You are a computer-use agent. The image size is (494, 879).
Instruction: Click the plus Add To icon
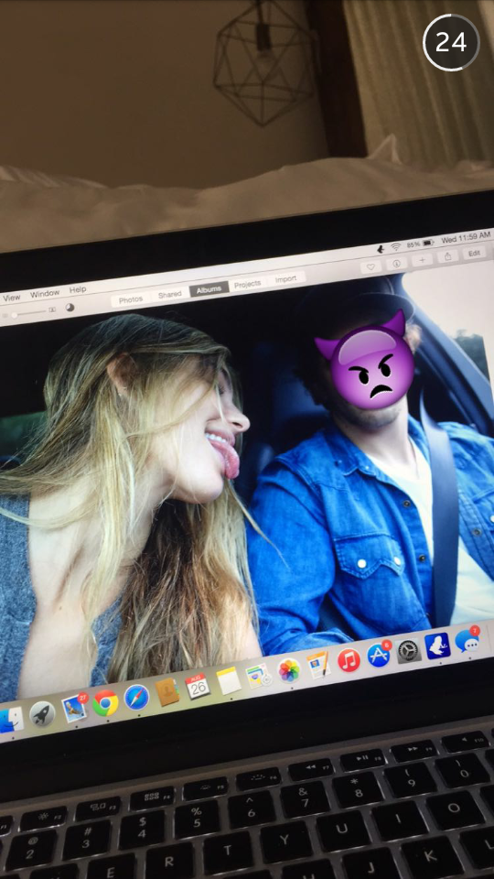pos(422,259)
